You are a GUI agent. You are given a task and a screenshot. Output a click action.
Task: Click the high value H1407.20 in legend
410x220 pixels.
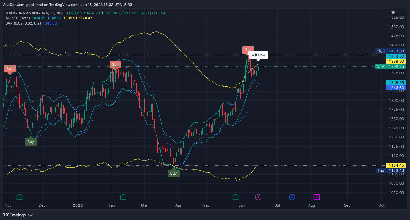coord(92,13)
